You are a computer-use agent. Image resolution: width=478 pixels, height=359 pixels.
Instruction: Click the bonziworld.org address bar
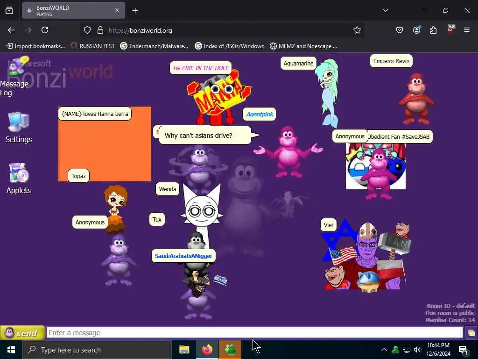coord(222,30)
